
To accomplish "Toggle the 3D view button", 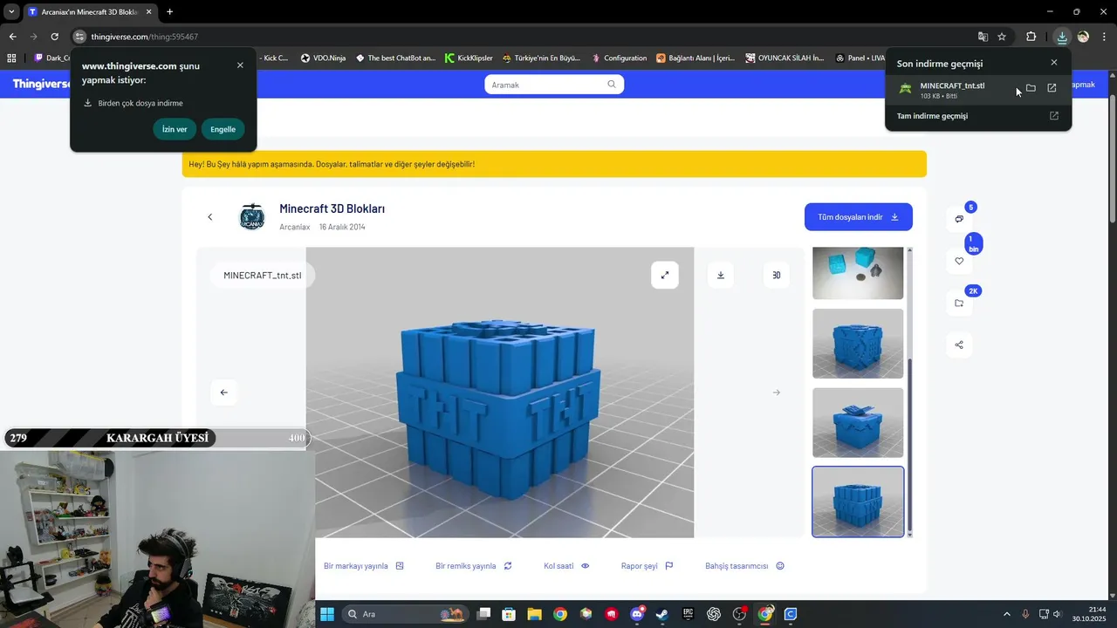I will pyautogui.click(x=777, y=275).
